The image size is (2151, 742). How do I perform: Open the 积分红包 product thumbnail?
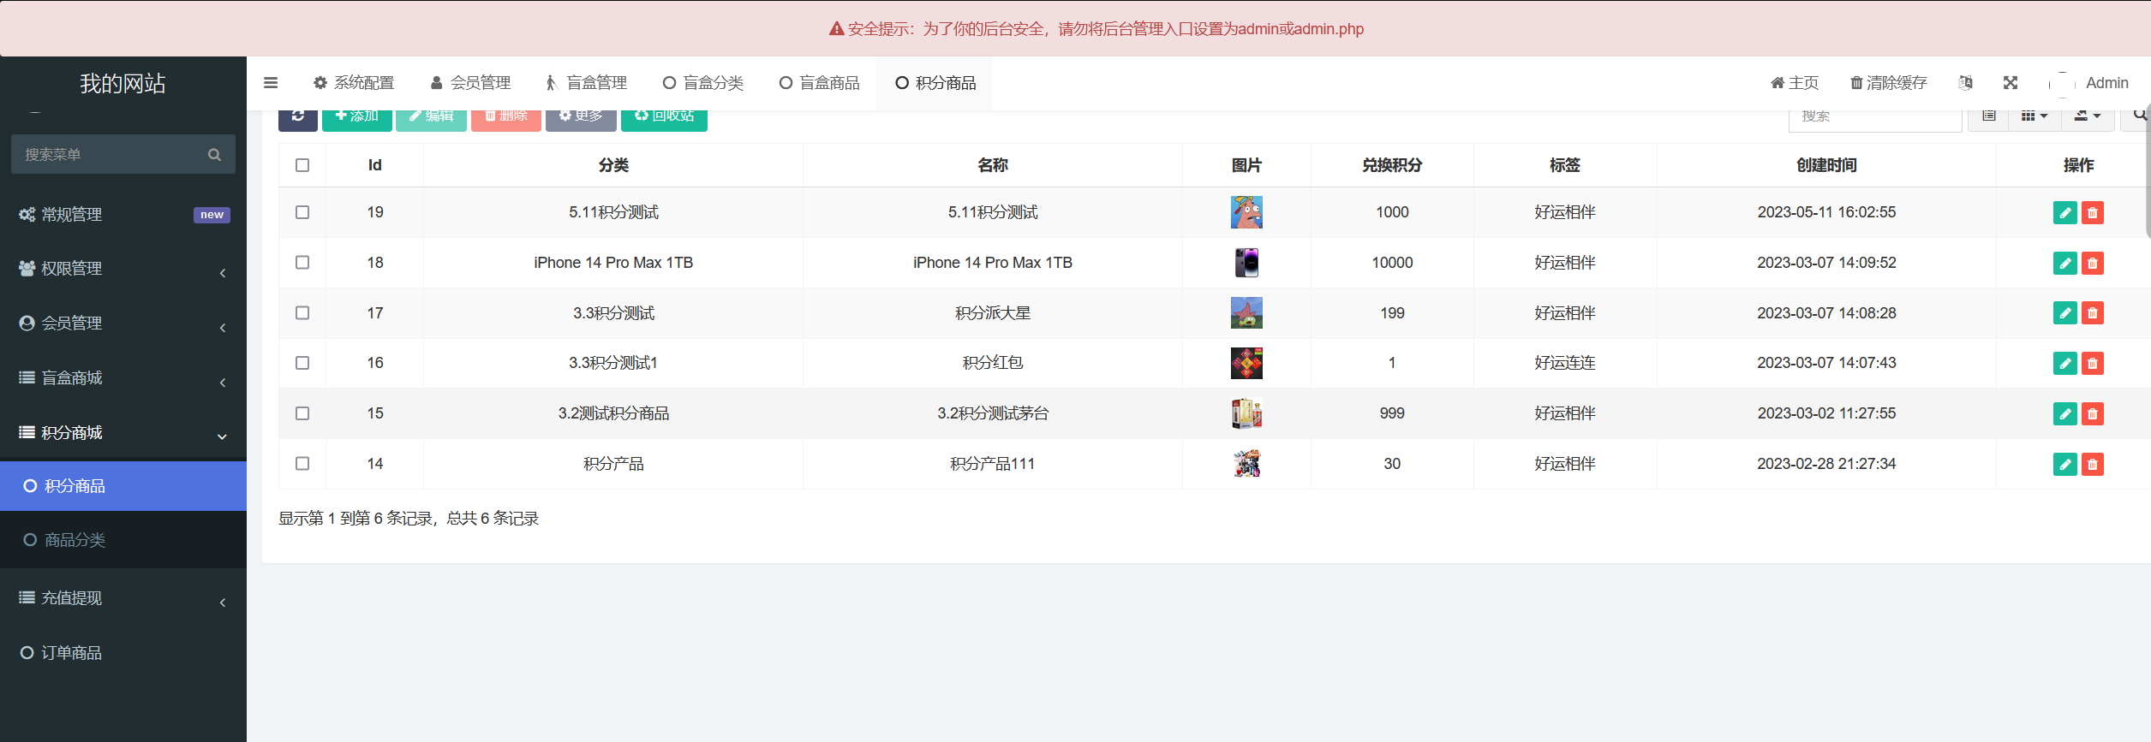(1246, 364)
